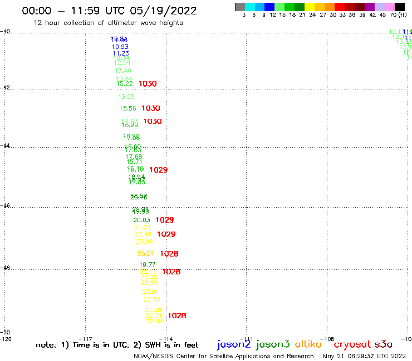
Task: Click the red 1029 beside 22.46
Action: [x=166, y=234]
